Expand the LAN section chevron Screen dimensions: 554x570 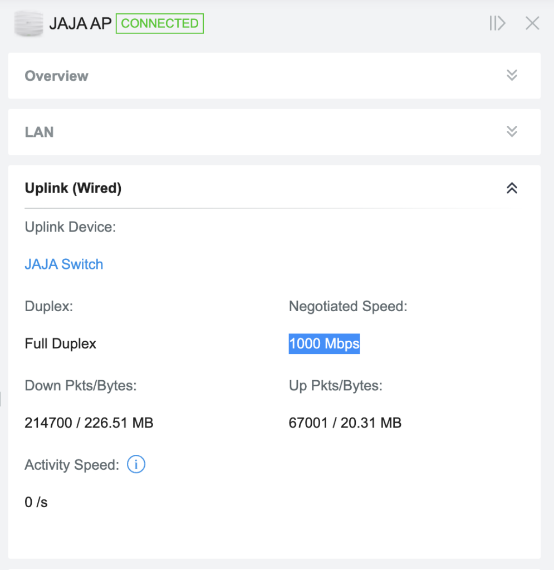(x=512, y=131)
